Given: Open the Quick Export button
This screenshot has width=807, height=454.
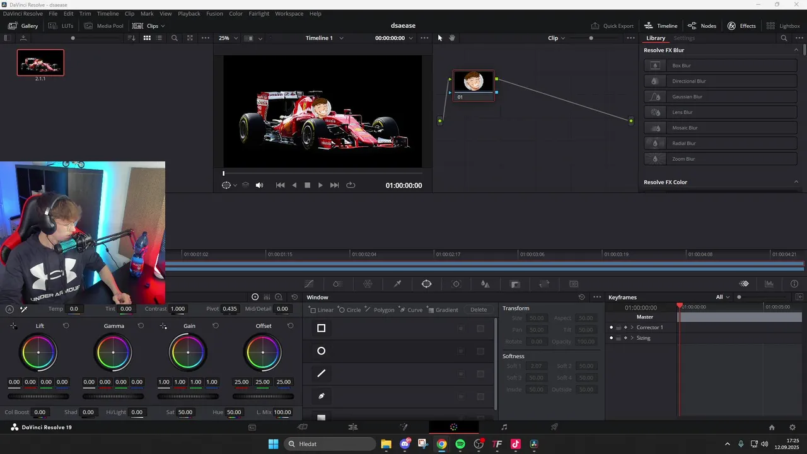Looking at the screenshot, I should (612, 26).
